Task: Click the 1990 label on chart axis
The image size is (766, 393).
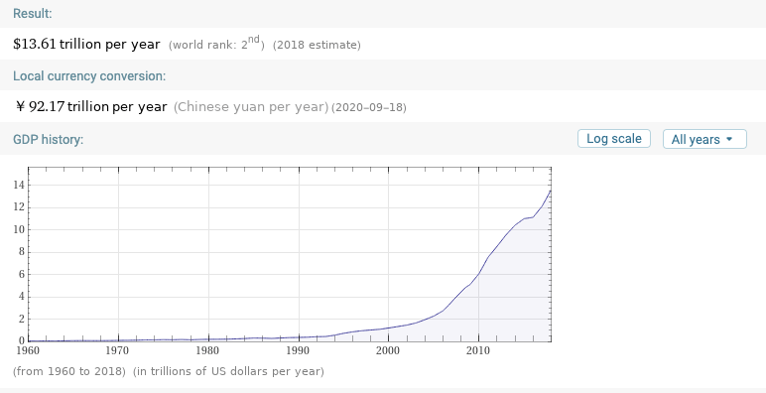Action: (x=298, y=350)
